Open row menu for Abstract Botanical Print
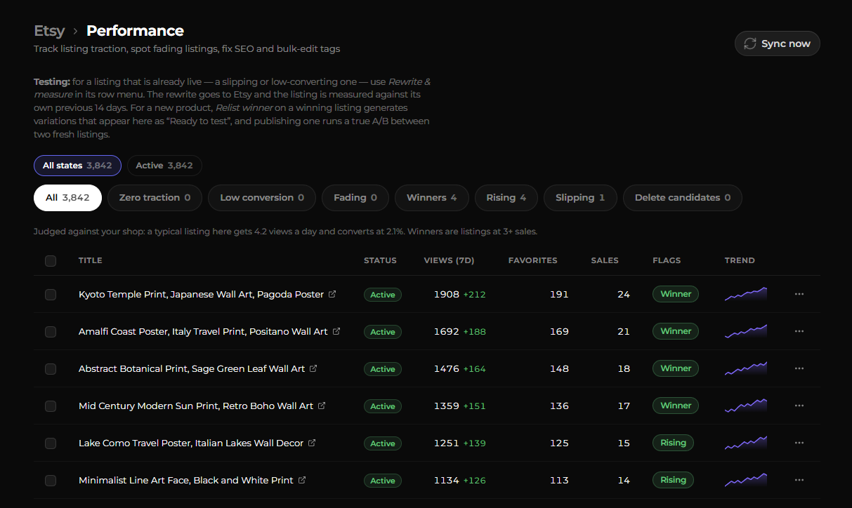 coord(799,368)
